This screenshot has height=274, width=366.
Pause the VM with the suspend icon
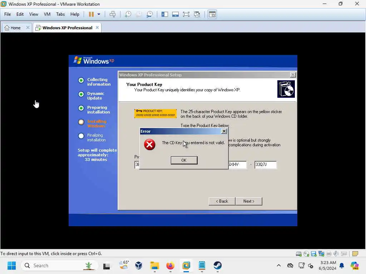(91, 14)
